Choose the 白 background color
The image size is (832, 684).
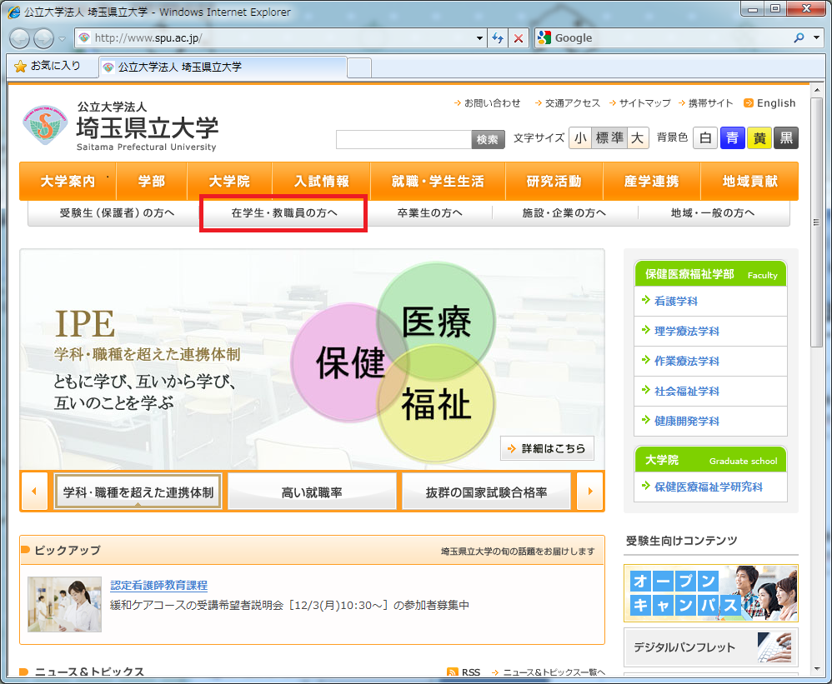tap(705, 138)
